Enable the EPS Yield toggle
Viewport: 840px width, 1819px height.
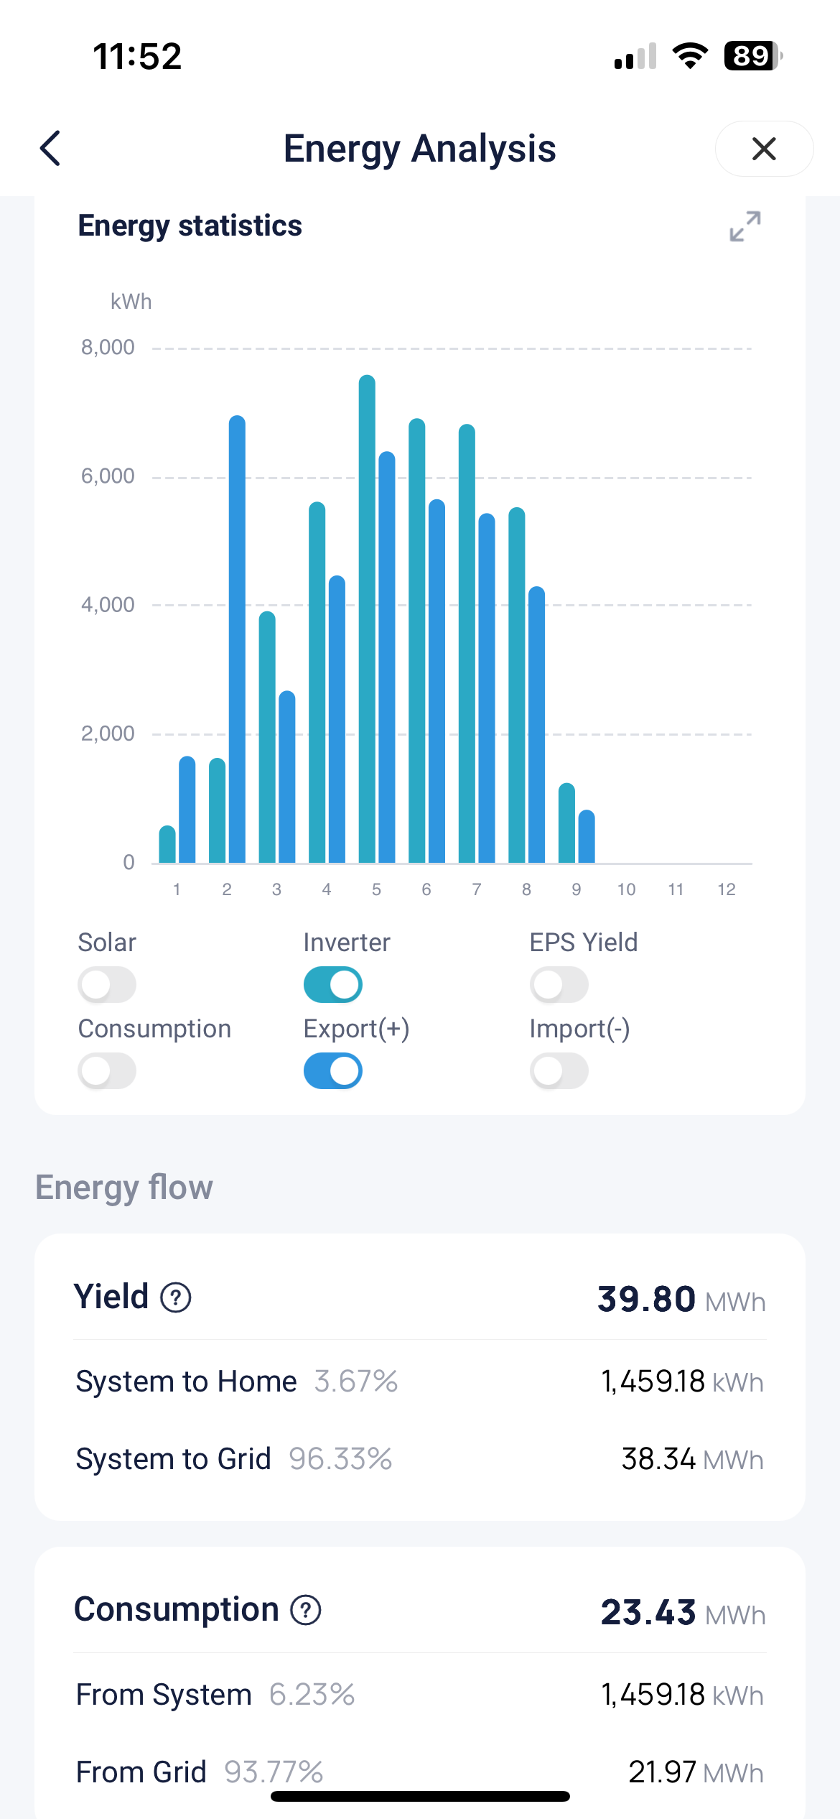click(559, 984)
